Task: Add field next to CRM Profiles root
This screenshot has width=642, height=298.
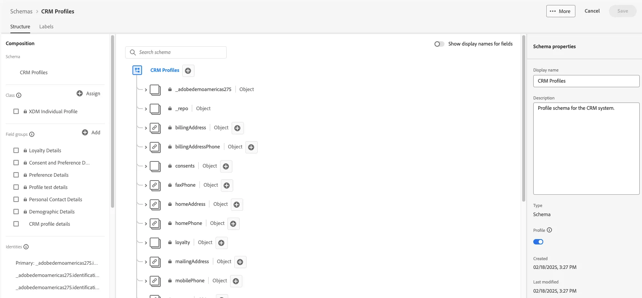Action: [188, 71]
